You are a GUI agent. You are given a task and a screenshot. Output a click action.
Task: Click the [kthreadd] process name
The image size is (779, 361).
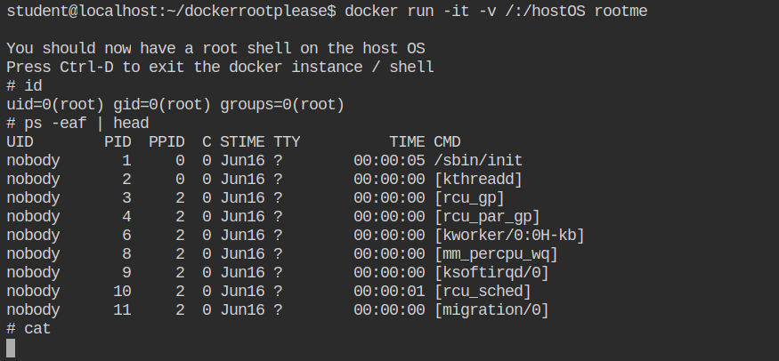coord(478,180)
